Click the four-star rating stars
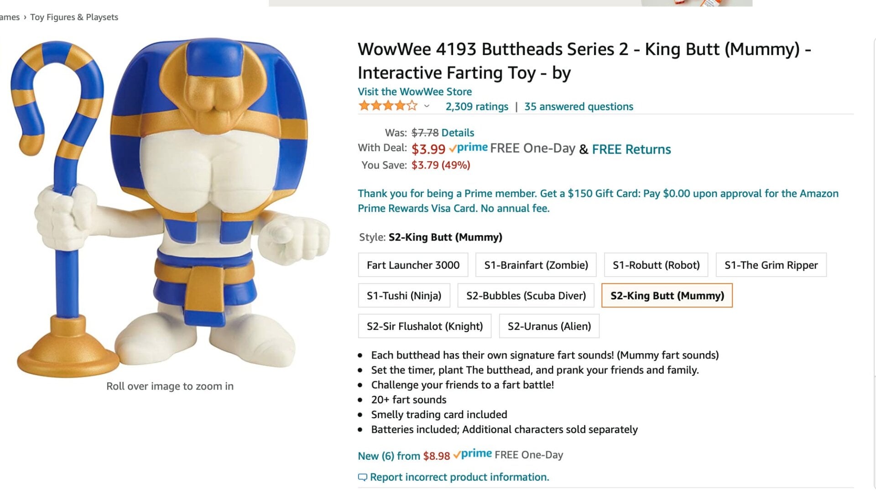Screen dimensions: 876x492 [388, 105]
